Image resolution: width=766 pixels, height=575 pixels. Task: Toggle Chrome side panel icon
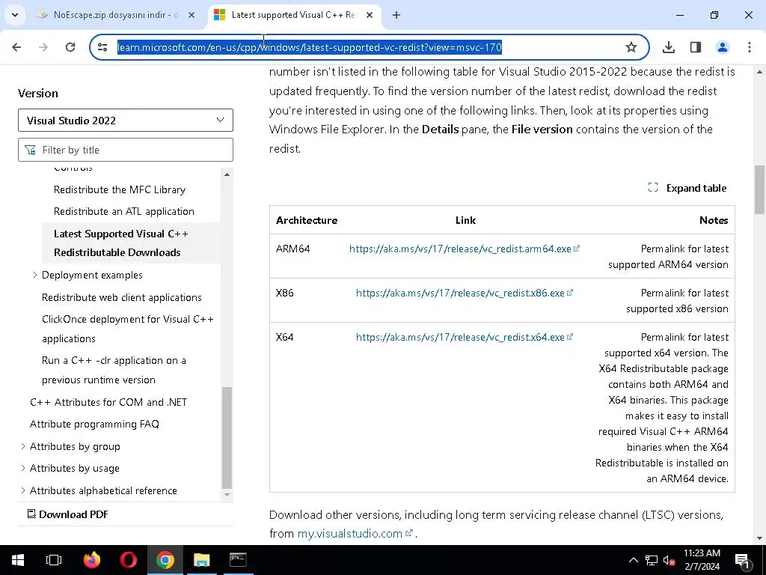click(696, 47)
